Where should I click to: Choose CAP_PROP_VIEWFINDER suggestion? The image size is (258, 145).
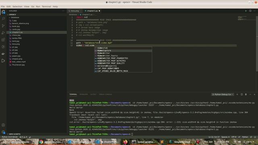[x=123, y=68]
